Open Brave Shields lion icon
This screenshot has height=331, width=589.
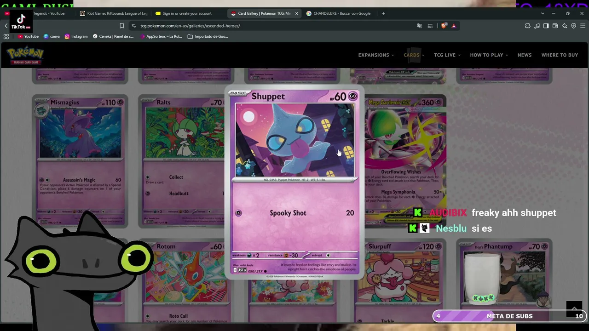[444, 26]
